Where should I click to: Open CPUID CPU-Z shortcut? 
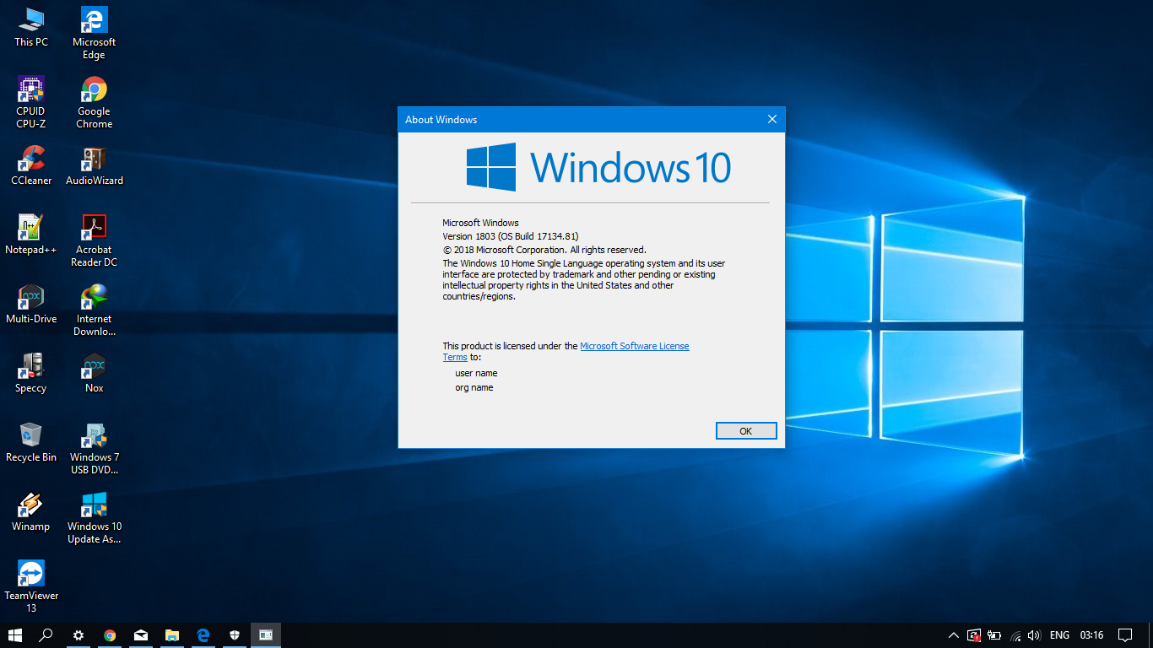pyautogui.click(x=31, y=102)
